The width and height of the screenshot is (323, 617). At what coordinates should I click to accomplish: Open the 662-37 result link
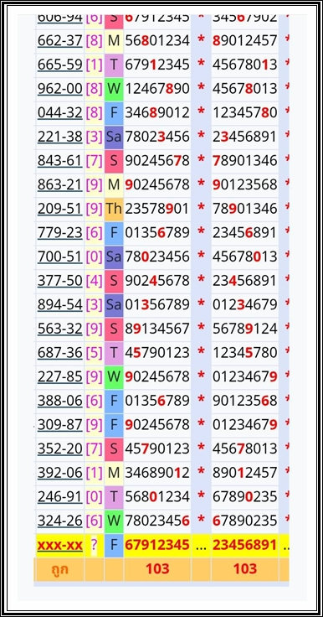(59, 40)
